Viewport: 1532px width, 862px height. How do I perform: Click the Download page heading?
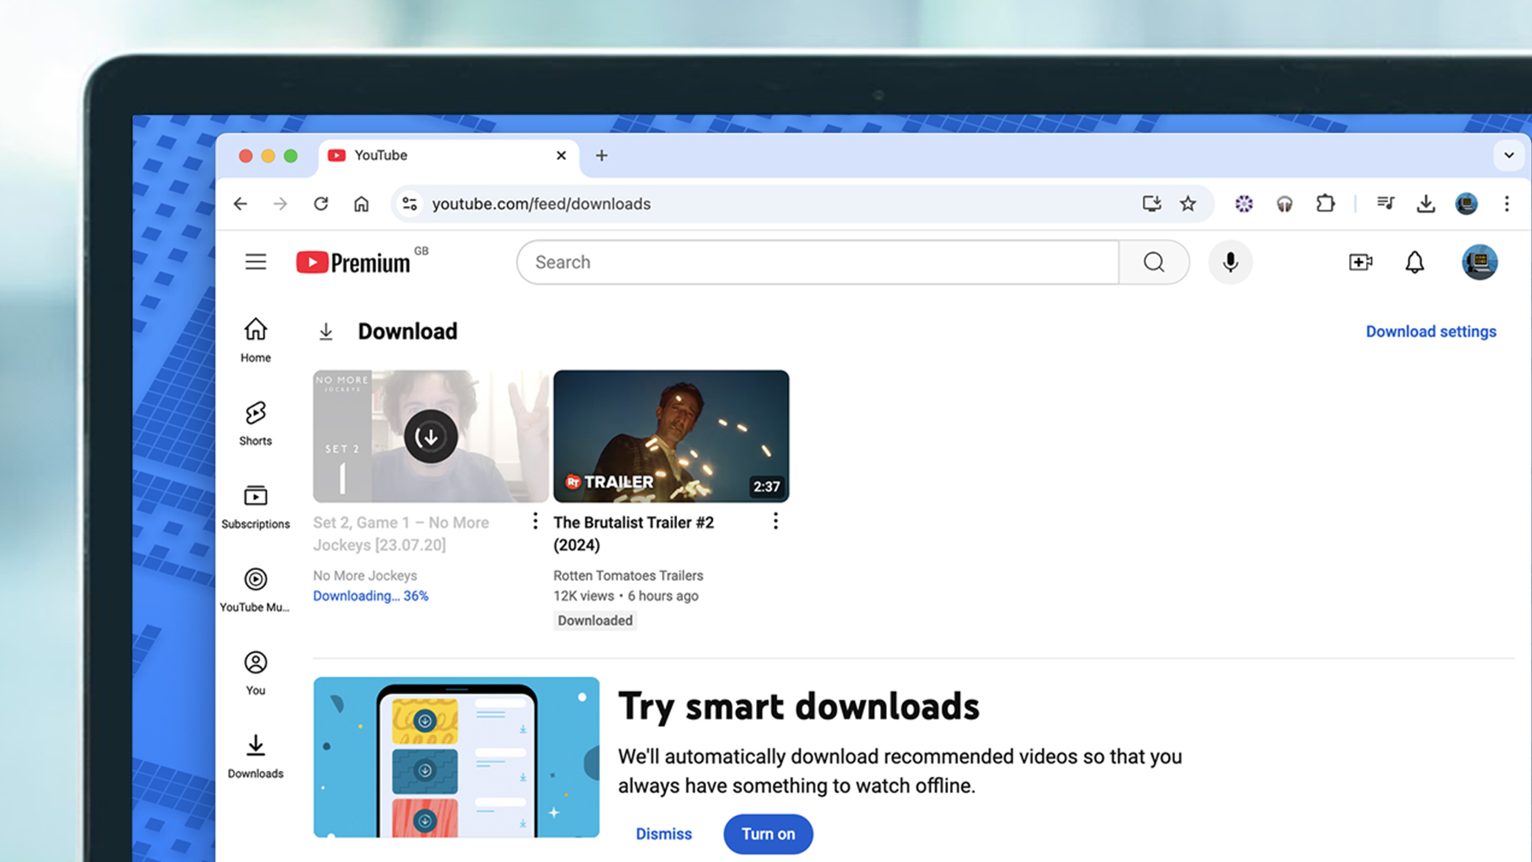point(408,331)
